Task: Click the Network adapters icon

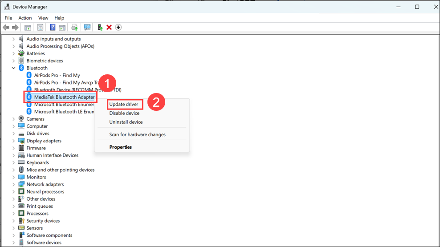Action: click(x=21, y=184)
